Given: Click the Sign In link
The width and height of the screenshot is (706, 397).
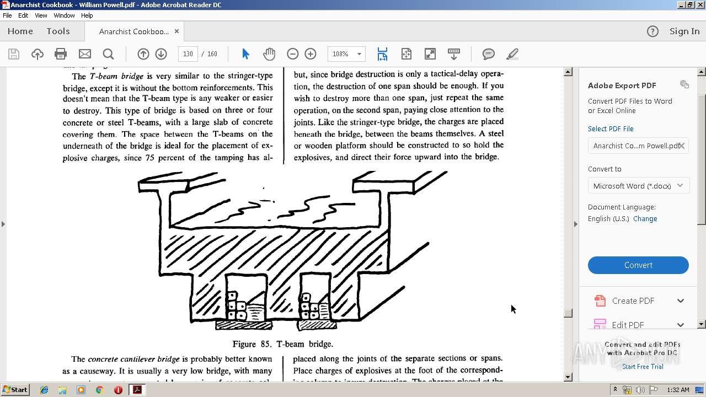Looking at the screenshot, I should [684, 31].
